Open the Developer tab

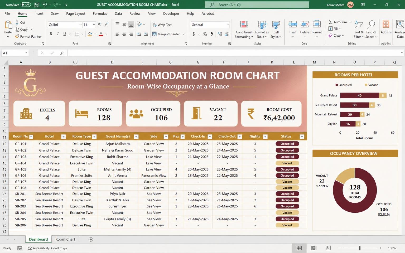point(171,13)
